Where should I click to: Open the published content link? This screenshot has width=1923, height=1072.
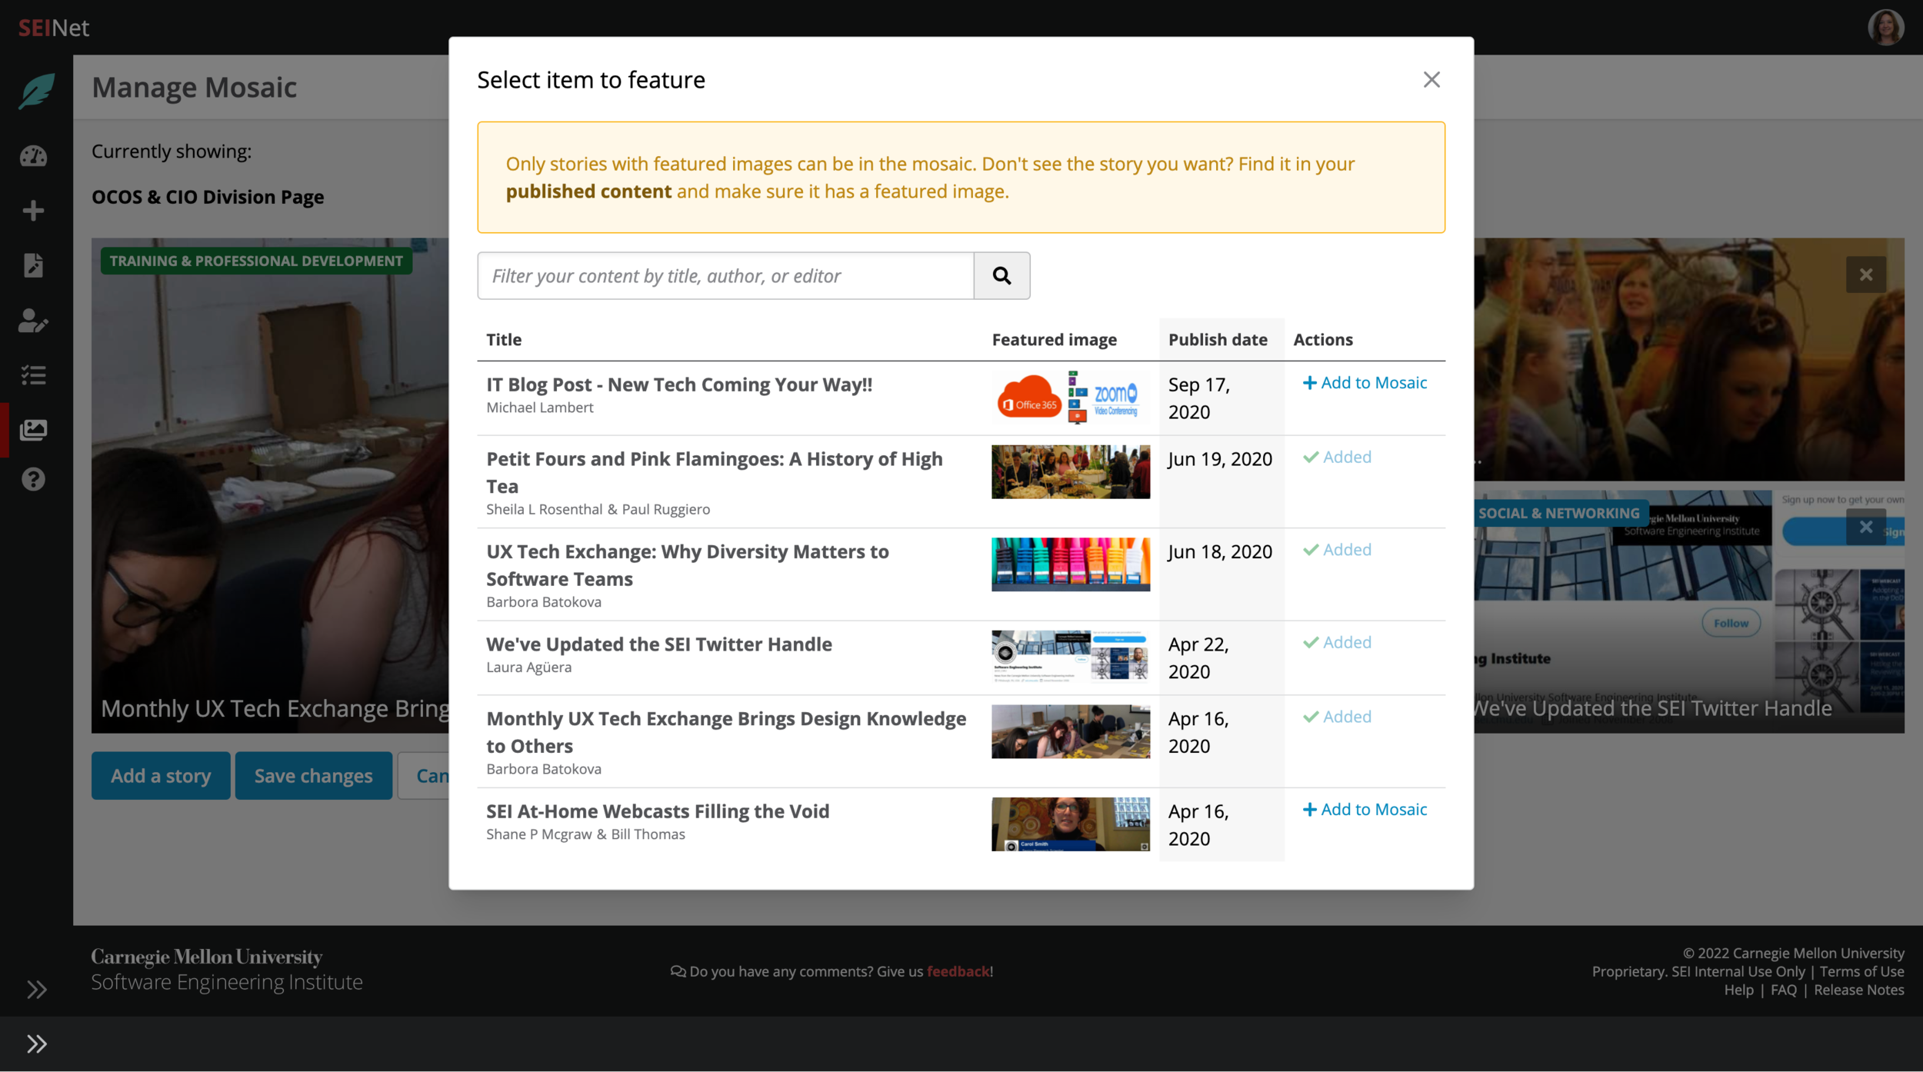(x=588, y=191)
